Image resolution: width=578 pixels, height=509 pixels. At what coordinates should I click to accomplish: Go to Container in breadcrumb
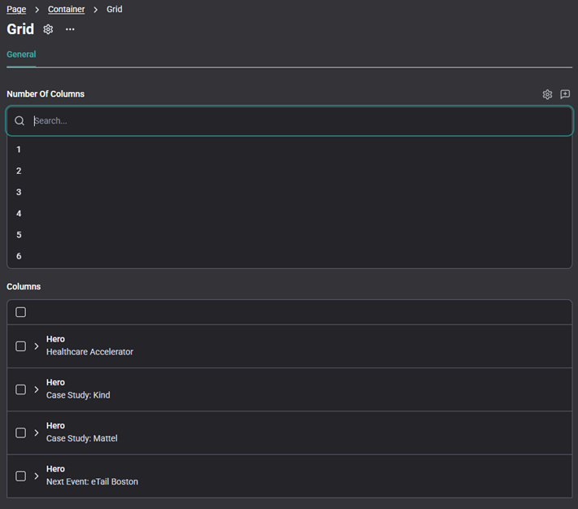(67, 9)
